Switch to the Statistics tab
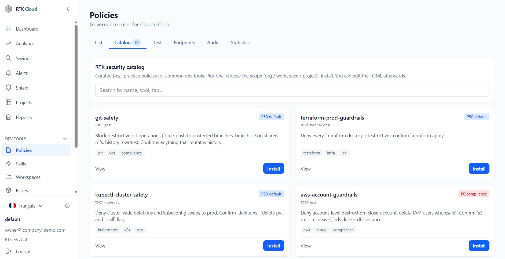Screen dimensions: 505x259 240,43
